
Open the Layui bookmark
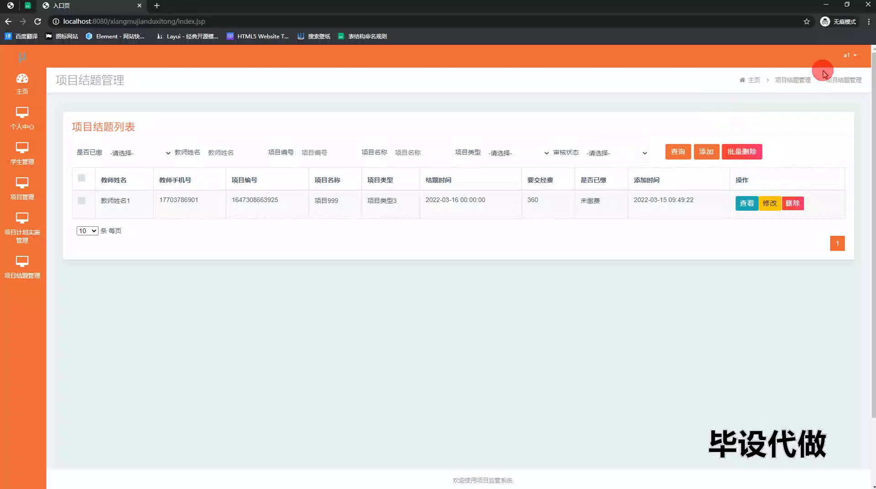pos(187,36)
